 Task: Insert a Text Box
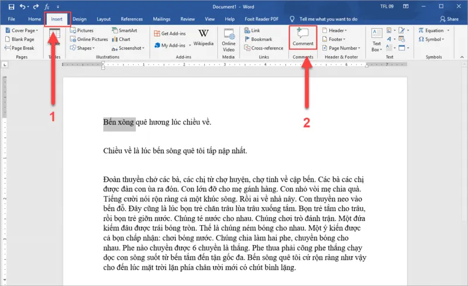point(377,40)
